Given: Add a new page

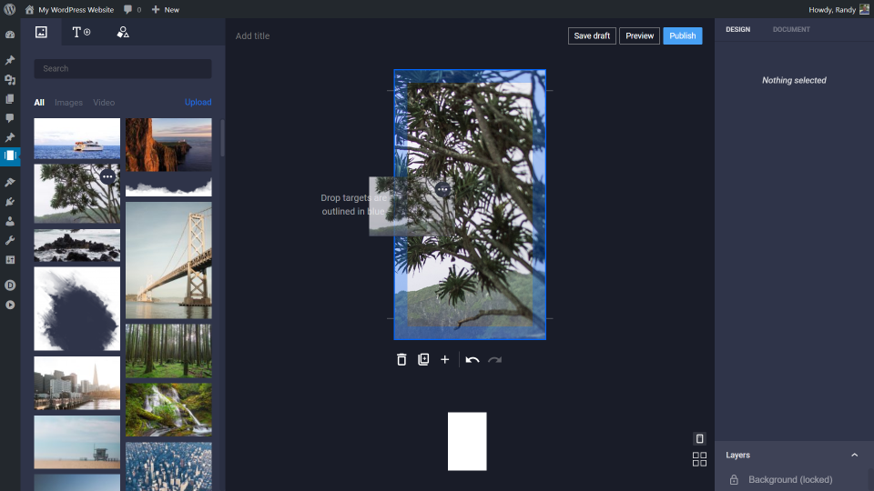Looking at the screenshot, I should tap(445, 360).
